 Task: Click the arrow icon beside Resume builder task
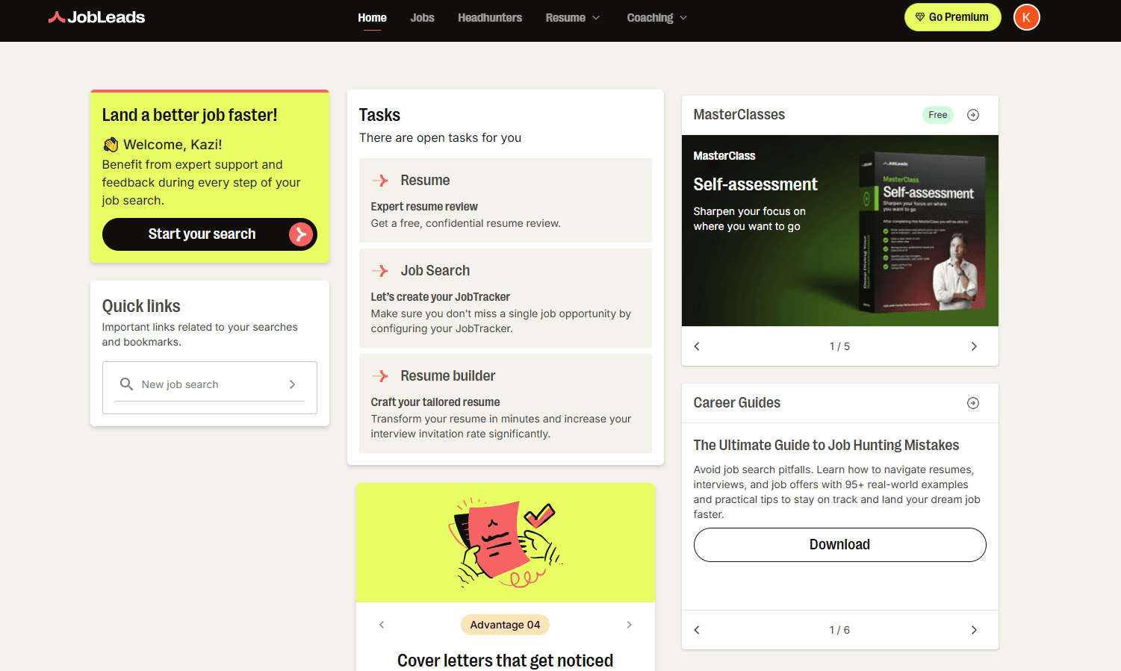pos(380,376)
